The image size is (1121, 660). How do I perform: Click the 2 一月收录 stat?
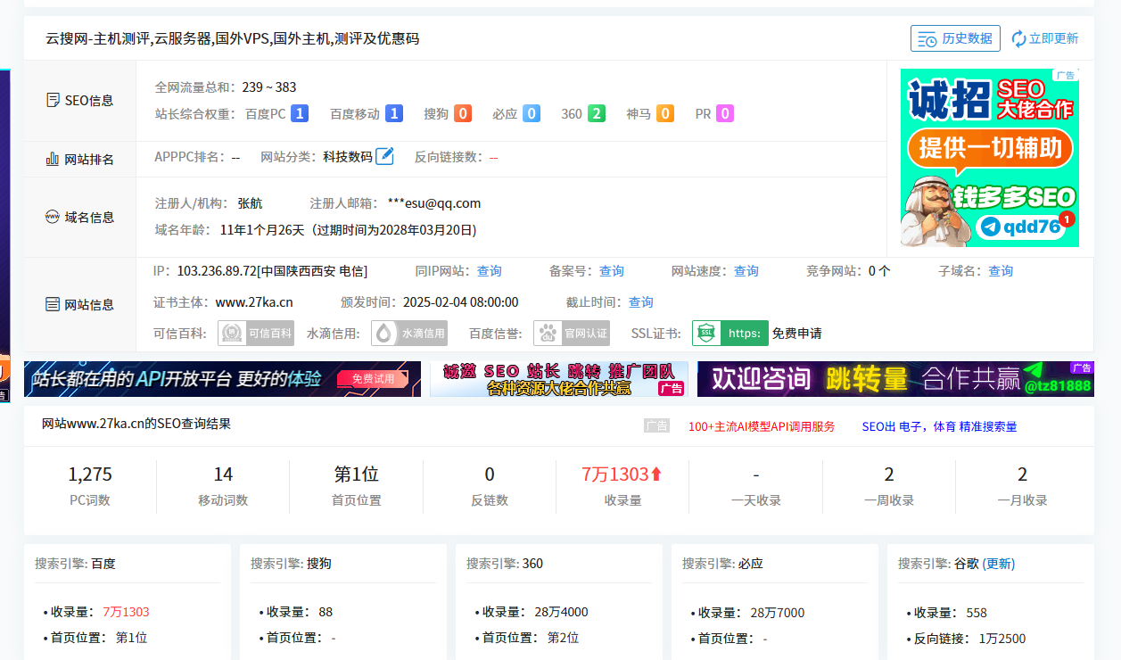[1023, 474]
